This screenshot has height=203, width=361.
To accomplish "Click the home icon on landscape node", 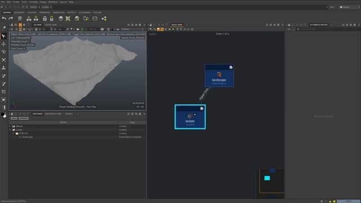I will coord(231,67).
